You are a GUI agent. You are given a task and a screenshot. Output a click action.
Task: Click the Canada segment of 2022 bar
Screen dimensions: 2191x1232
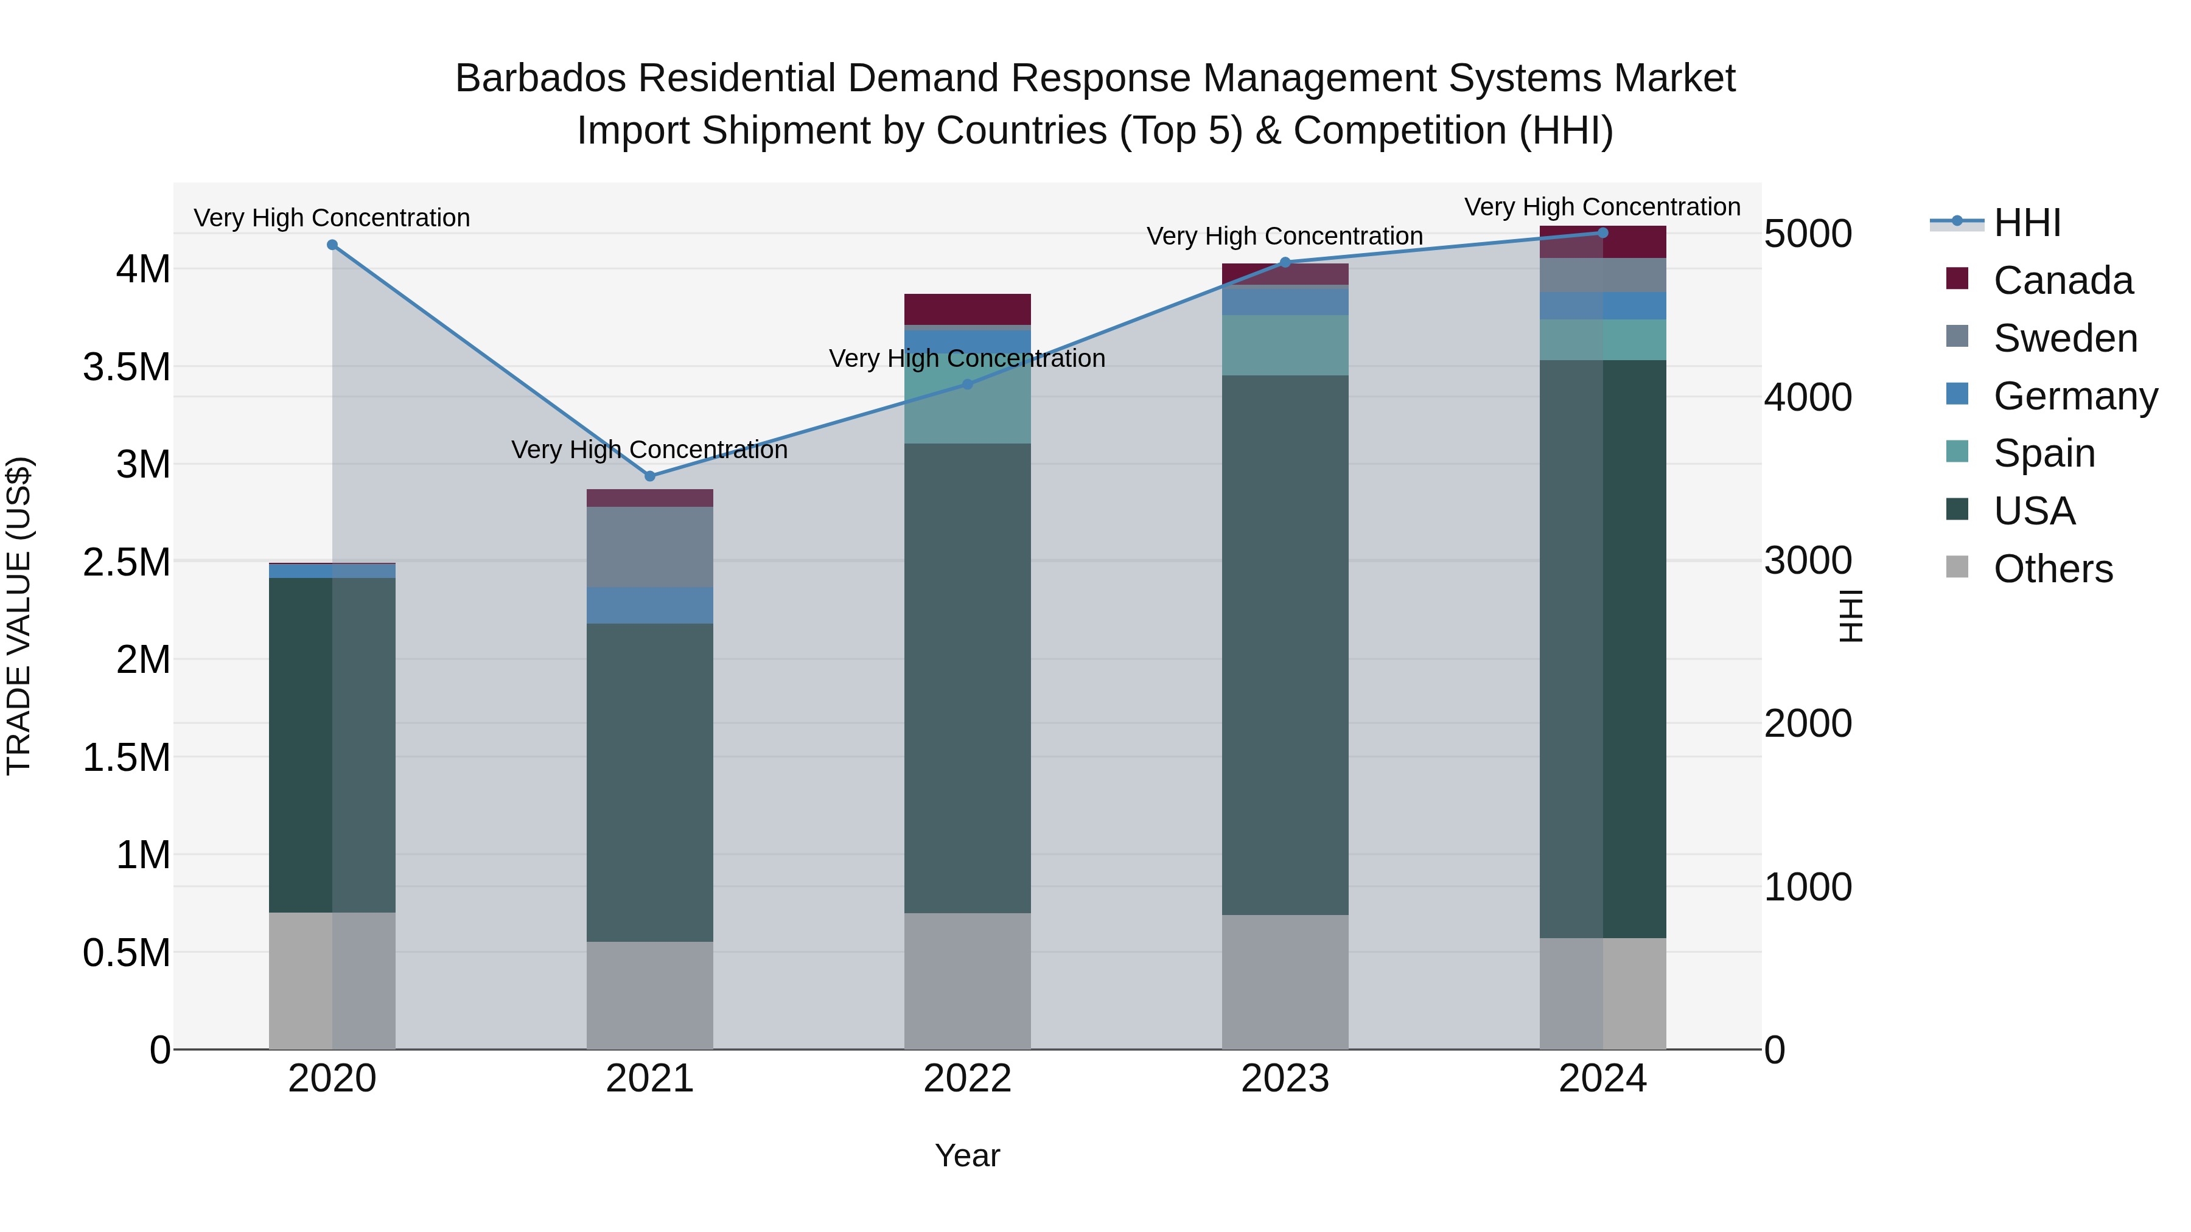tap(967, 310)
